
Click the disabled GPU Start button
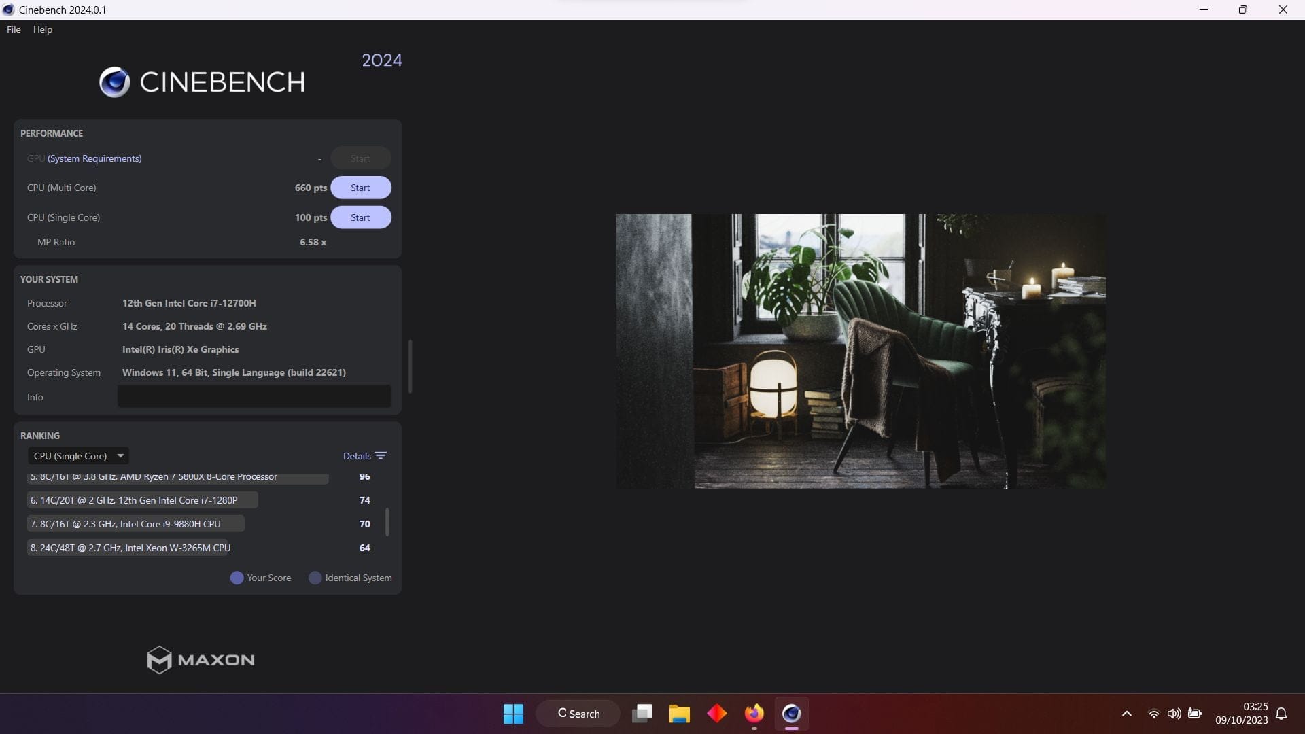[x=360, y=158]
